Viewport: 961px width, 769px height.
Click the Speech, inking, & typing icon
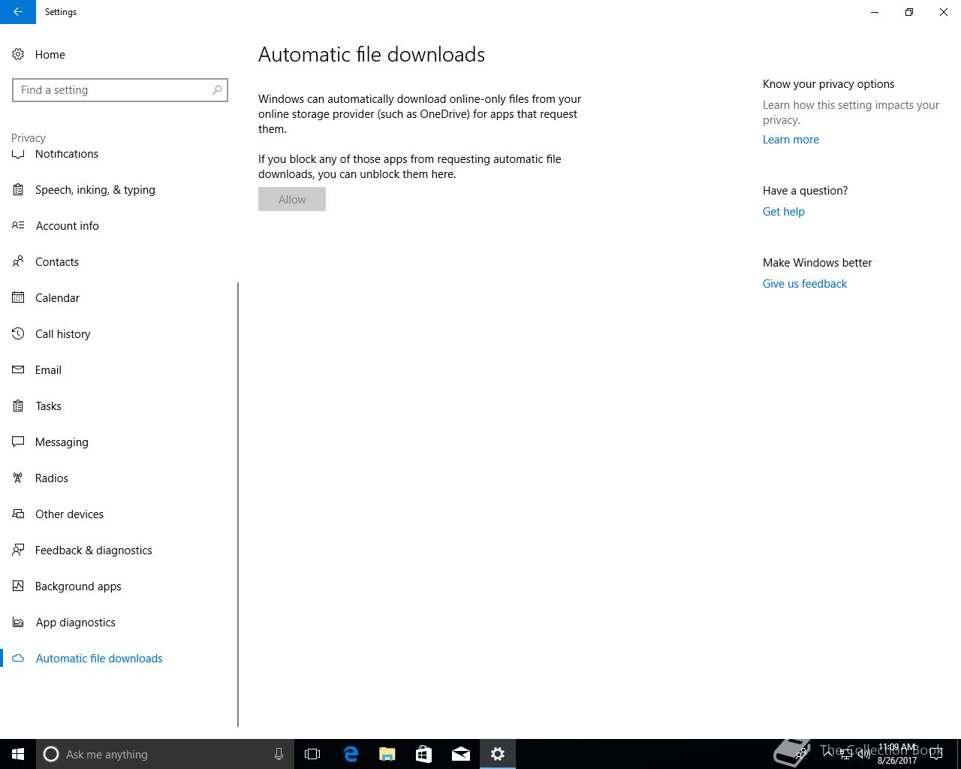click(18, 190)
